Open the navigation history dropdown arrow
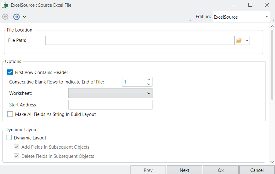The height and width of the screenshot is (174, 275). (x=24, y=17)
